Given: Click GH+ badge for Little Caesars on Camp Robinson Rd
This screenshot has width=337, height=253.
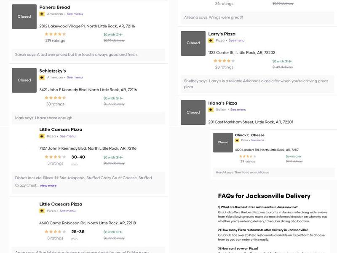Looking at the screenshot, I should [x=42, y=211].
